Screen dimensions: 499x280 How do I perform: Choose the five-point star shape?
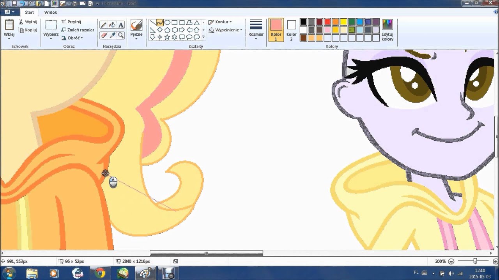pyautogui.click(x=167, y=37)
